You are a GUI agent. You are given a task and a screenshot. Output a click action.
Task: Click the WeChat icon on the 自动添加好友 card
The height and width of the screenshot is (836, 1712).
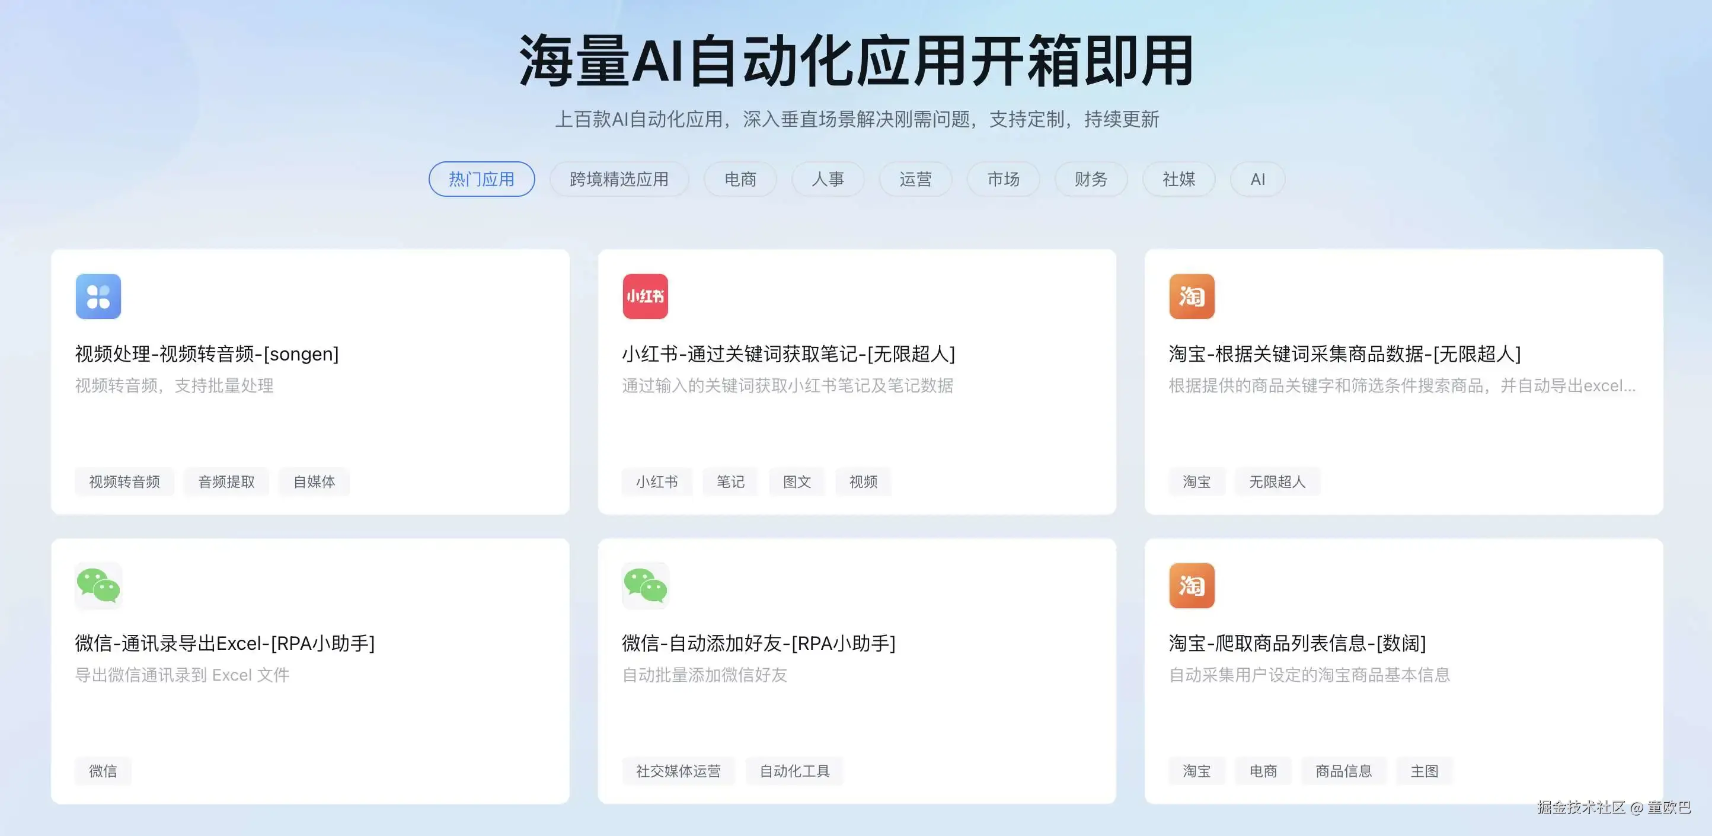[644, 585]
